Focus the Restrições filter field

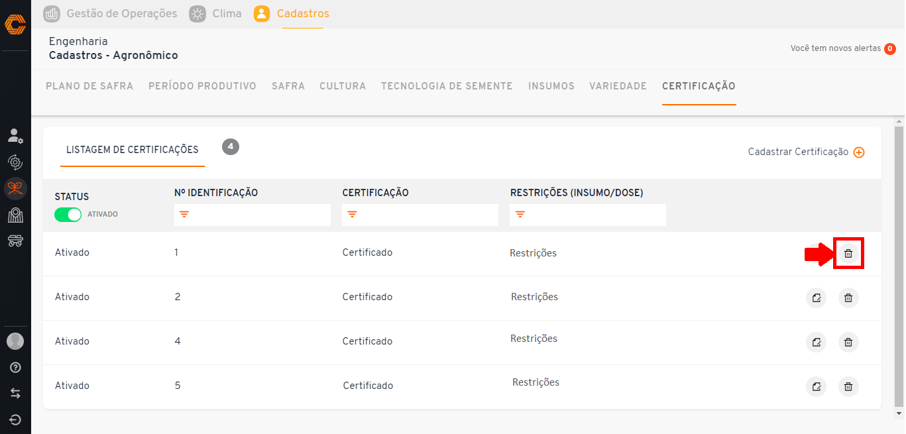coord(588,215)
